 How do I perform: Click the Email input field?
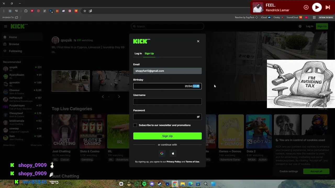point(167,71)
